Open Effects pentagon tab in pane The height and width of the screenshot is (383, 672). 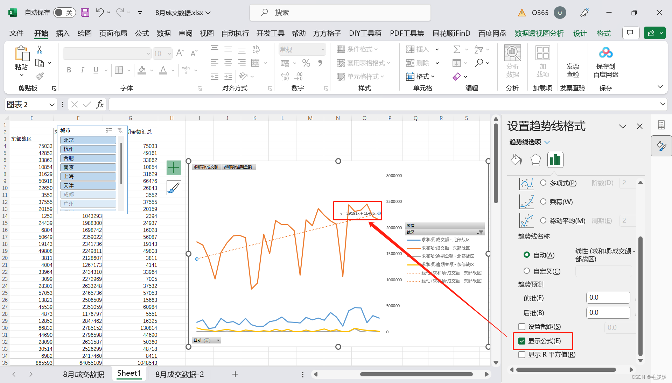[535, 160]
